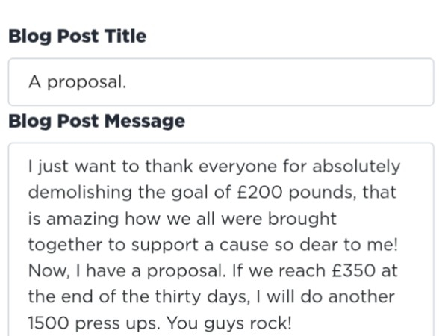Click the word 'everyone' in first line

237,167
